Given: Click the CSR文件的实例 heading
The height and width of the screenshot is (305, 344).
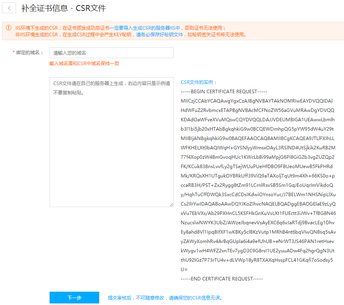Looking at the screenshot, I should click(x=199, y=82).
